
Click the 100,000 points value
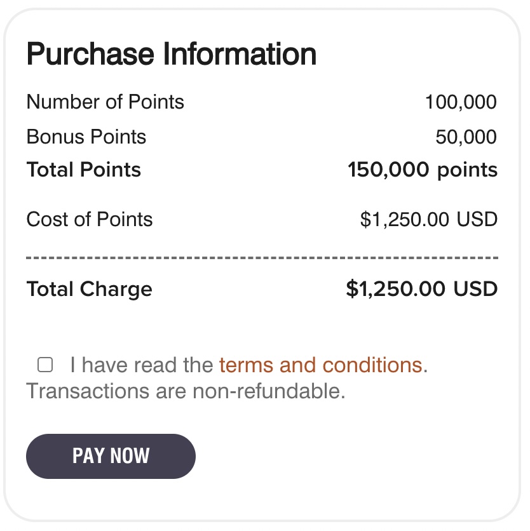(x=461, y=102)
